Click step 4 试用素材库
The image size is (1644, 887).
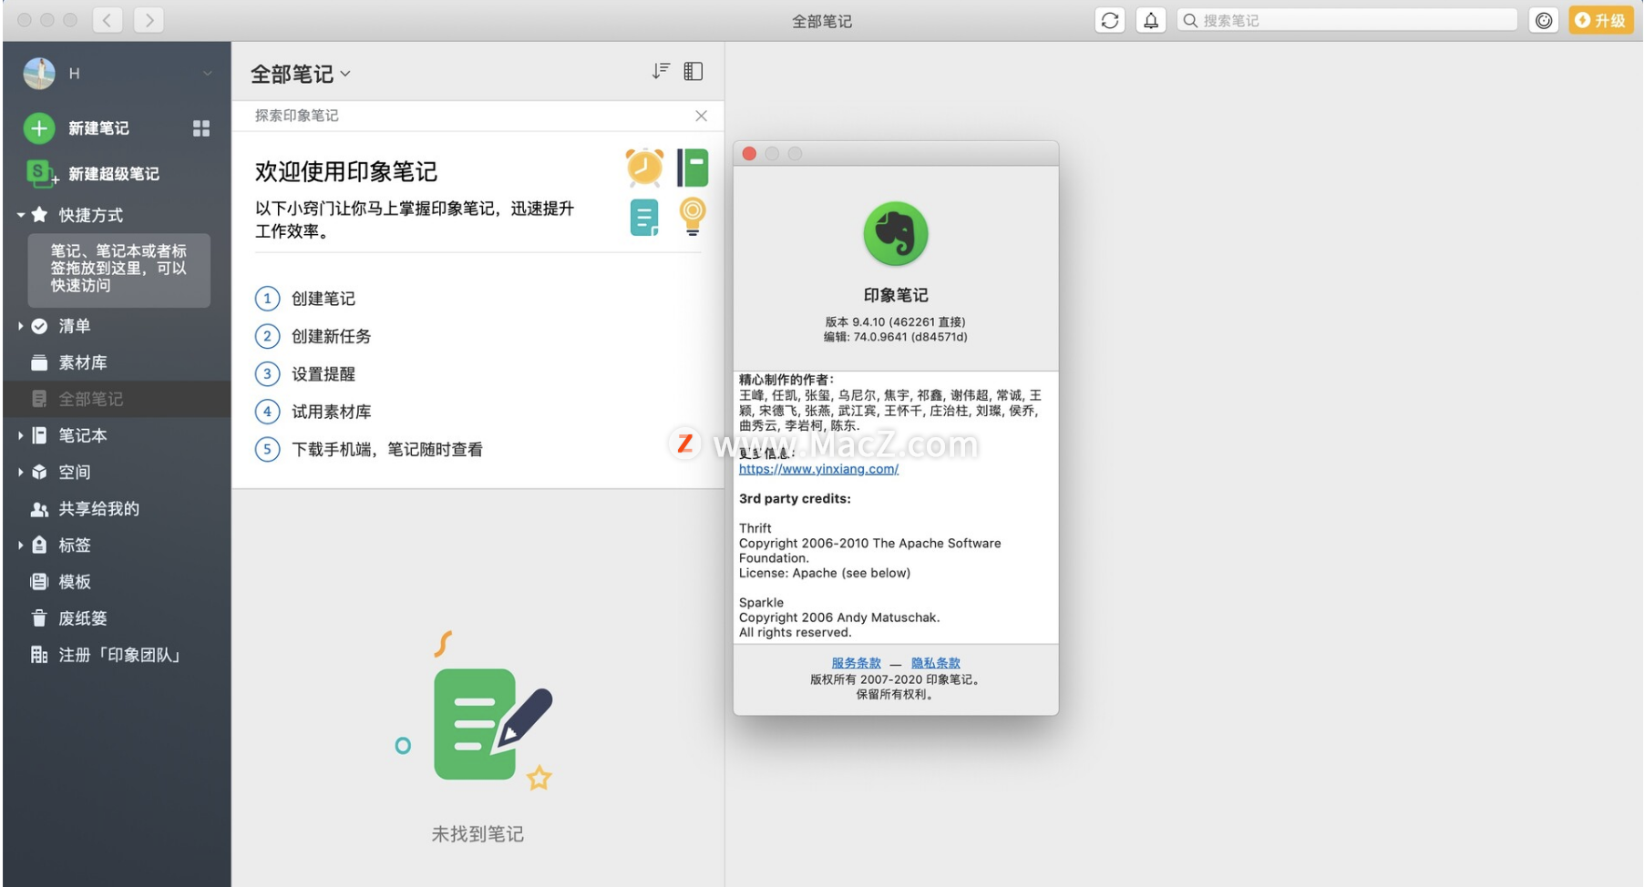(x=332, y=412)
